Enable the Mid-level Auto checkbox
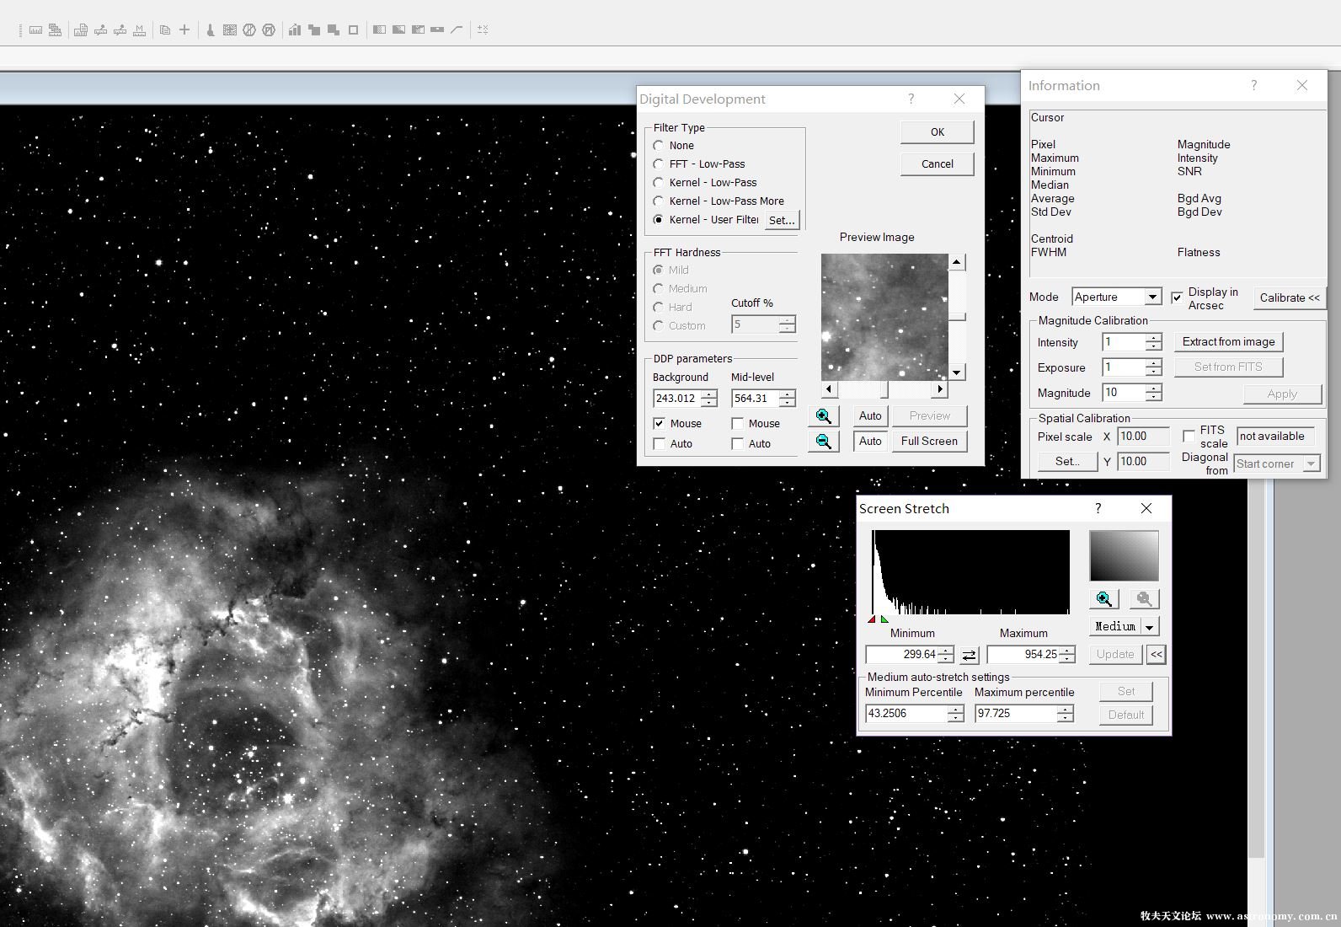Screen dimensions: 1341x927 [x=738, y=444]
